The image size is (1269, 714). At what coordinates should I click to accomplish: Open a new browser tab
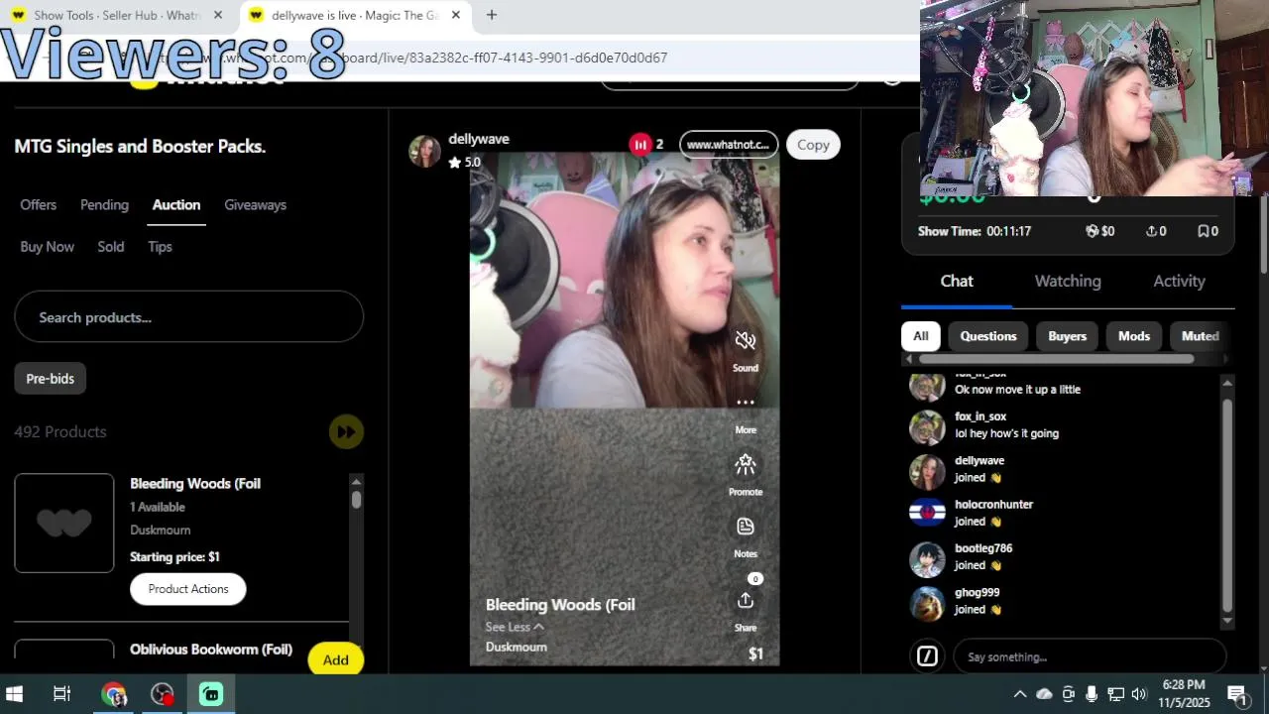pos(492,15)
